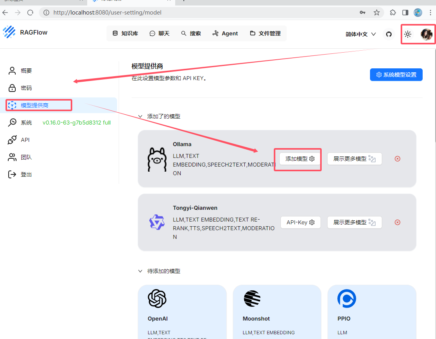Open the browser extensions puzzle icon

(x=393, y=13)
